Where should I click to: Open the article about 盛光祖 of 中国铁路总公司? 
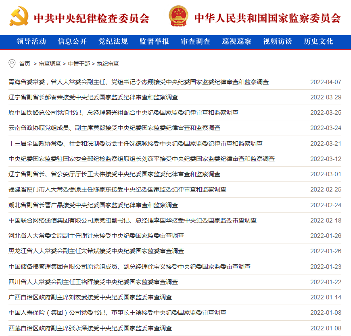[x=123, y=113]
